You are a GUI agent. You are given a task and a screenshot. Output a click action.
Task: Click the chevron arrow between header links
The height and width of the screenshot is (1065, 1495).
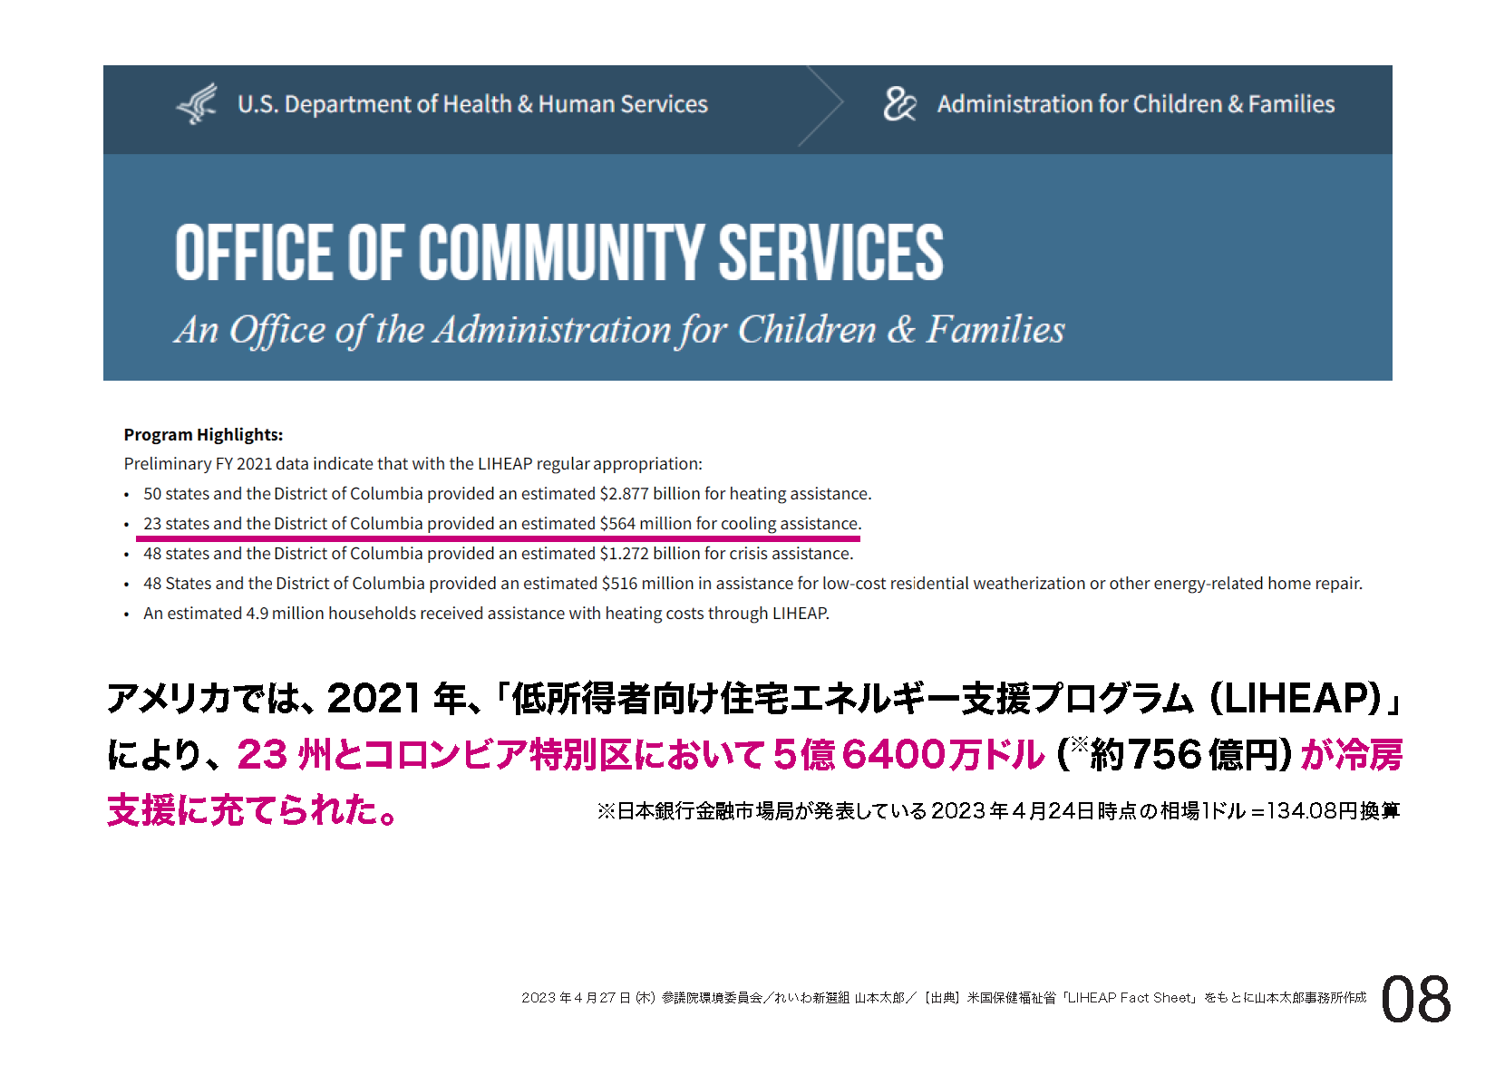tap(823, 105)
